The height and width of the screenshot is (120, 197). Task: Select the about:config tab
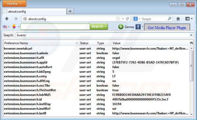click(x=34, y=11)
